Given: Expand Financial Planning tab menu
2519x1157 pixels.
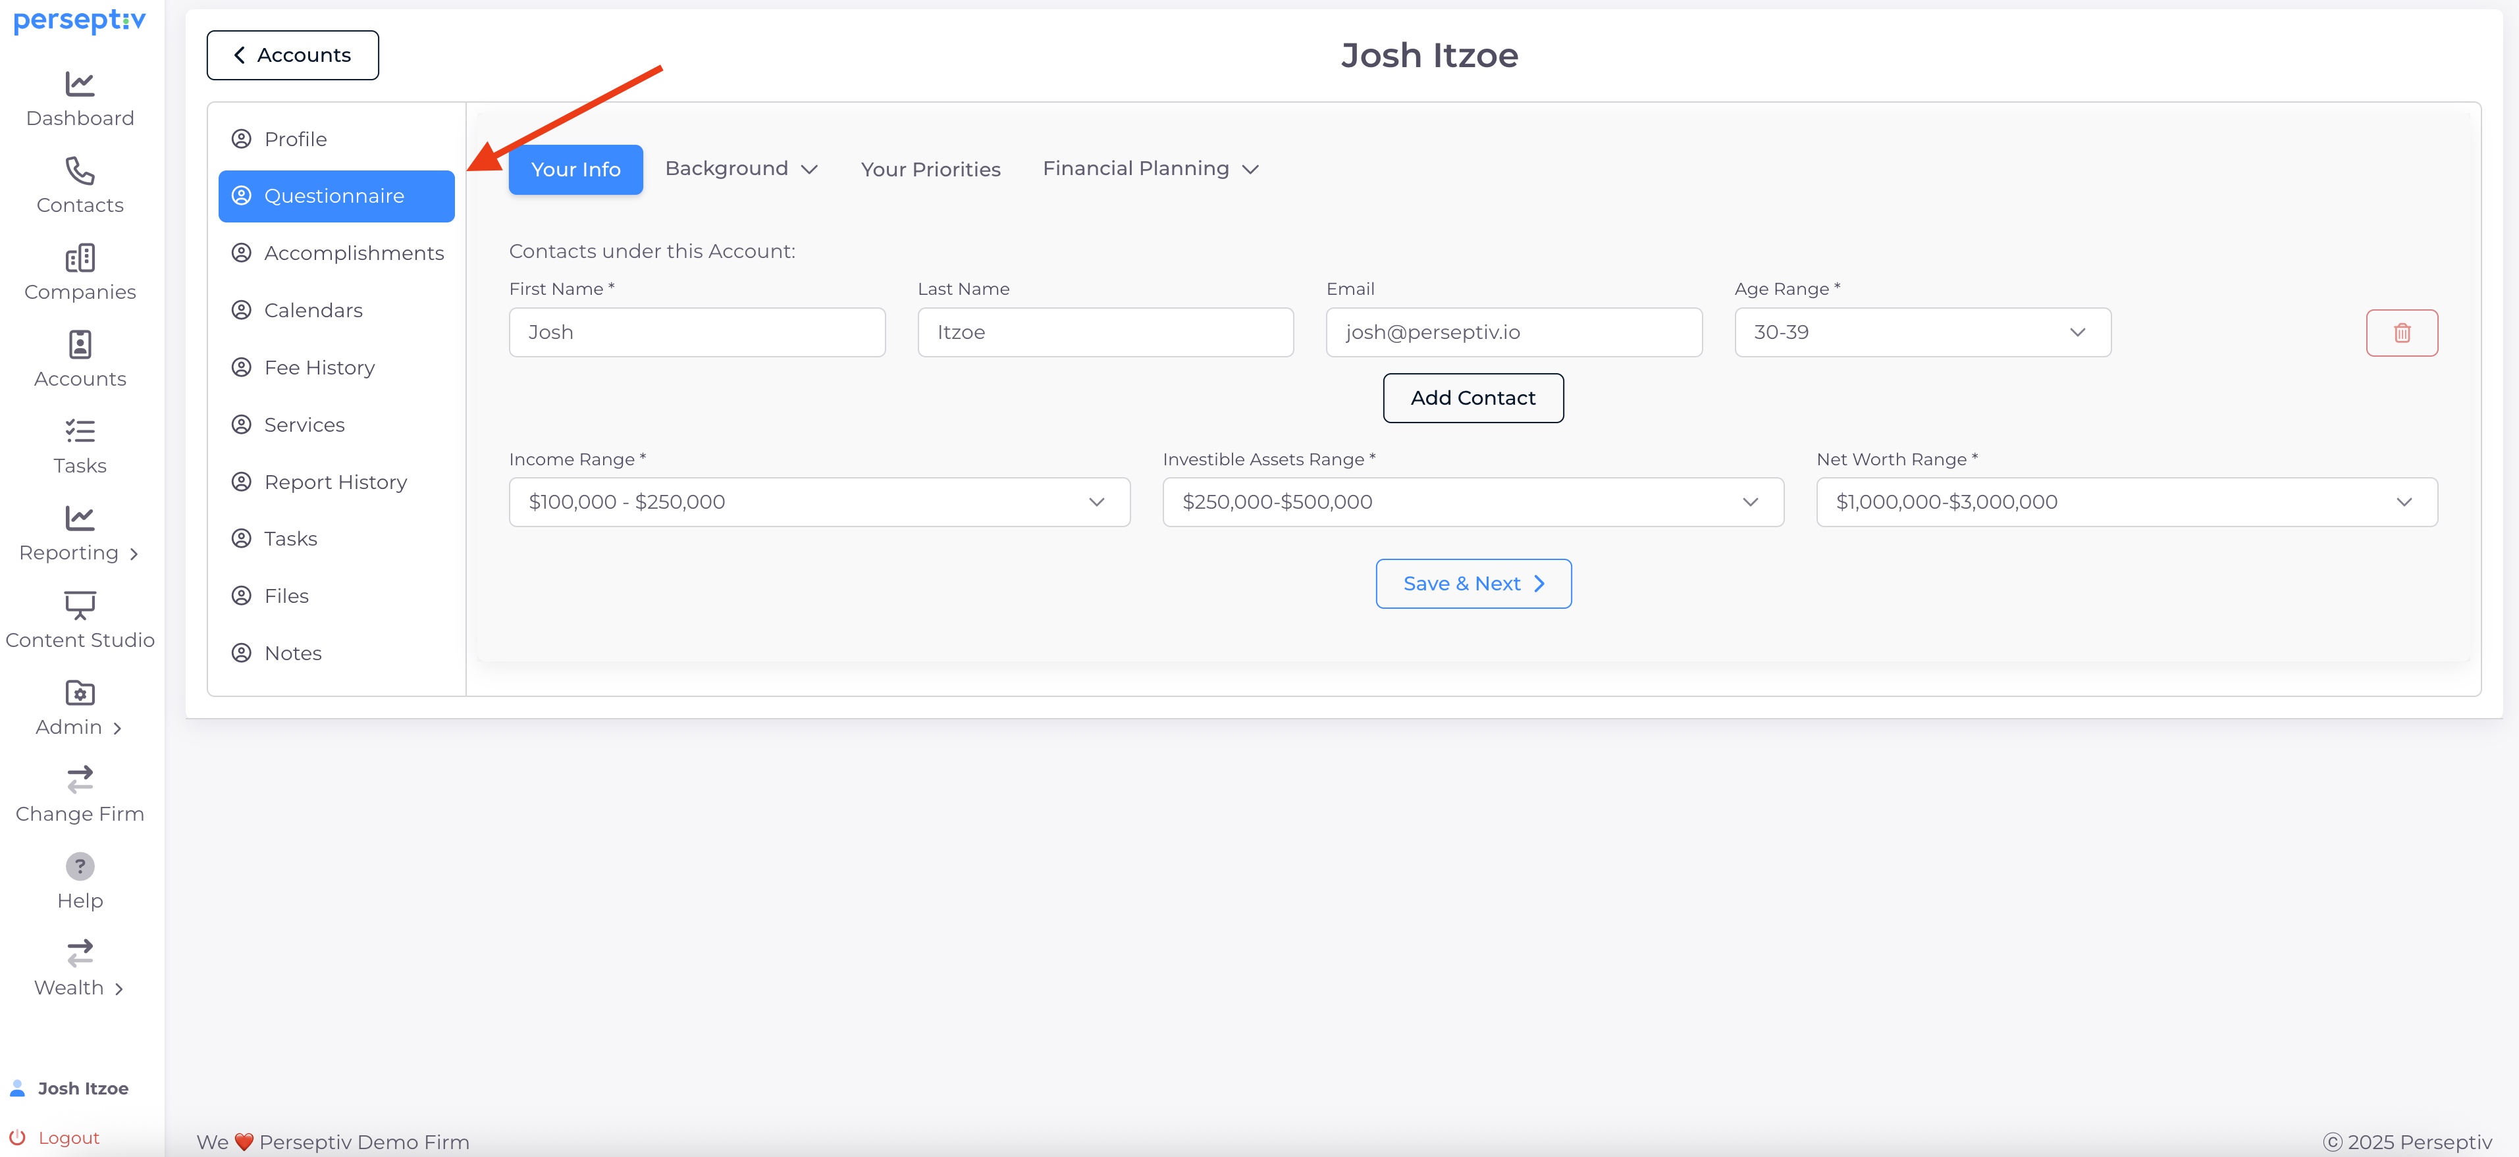Looking at the screenshot, I should pos(1150,169).
